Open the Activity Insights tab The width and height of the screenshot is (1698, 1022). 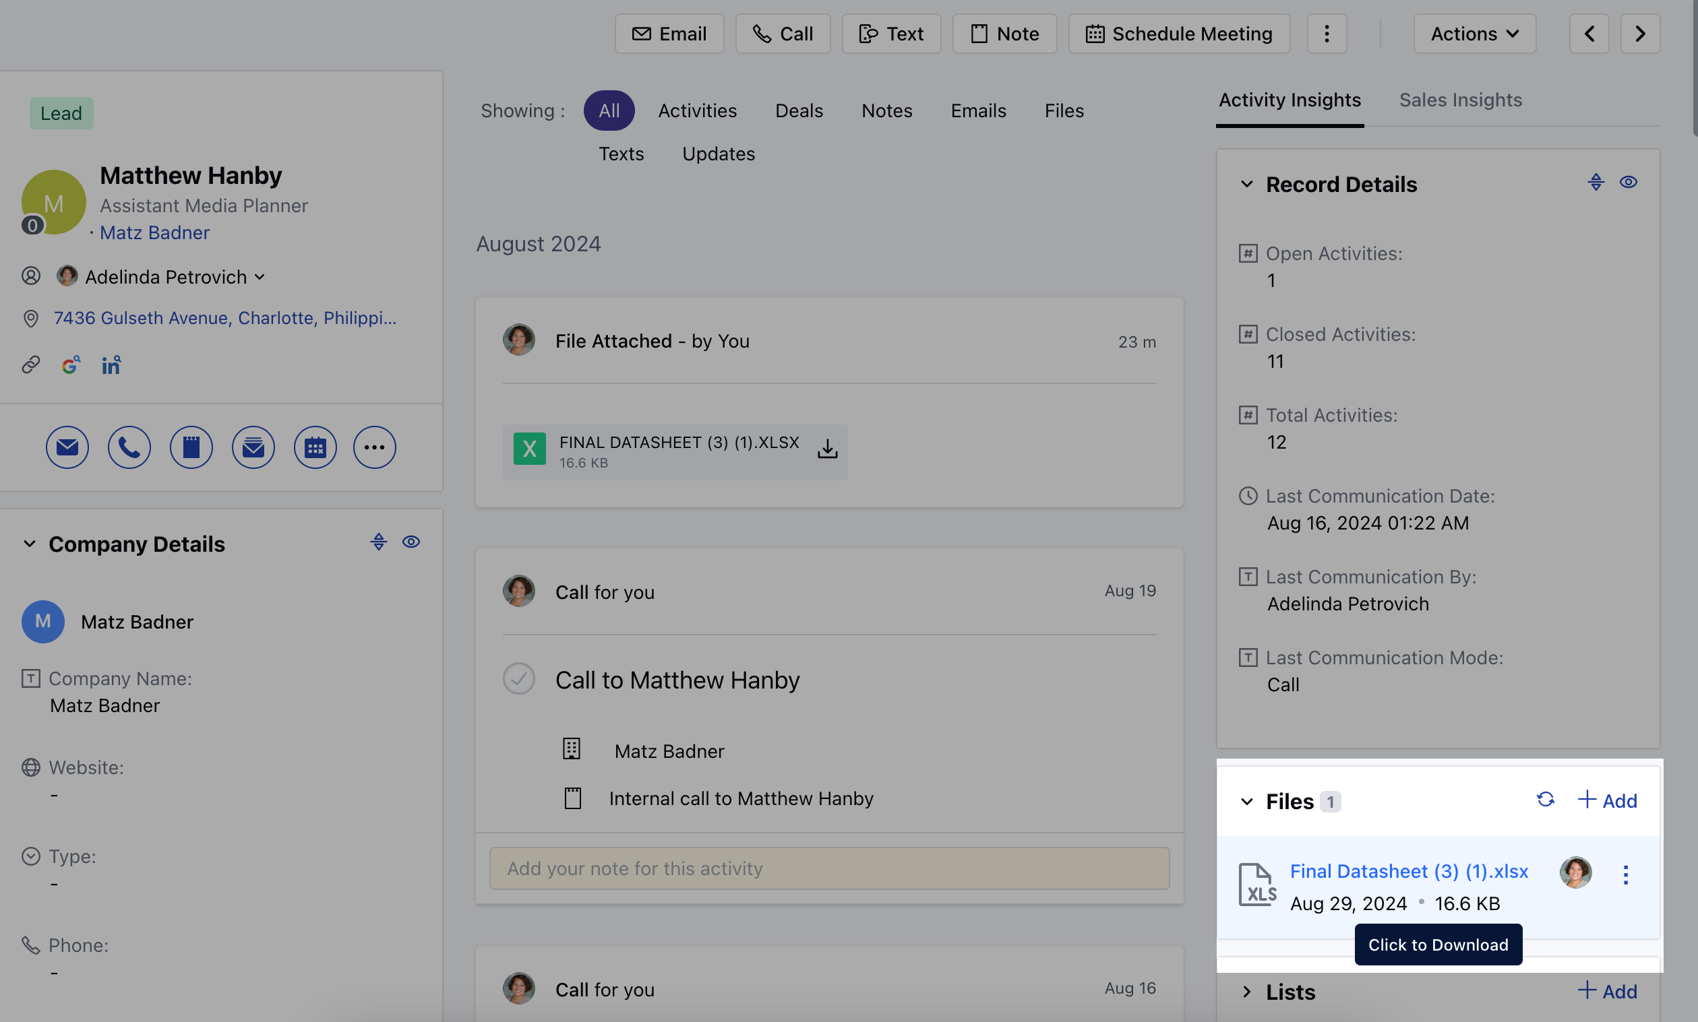click(1289, 100)
